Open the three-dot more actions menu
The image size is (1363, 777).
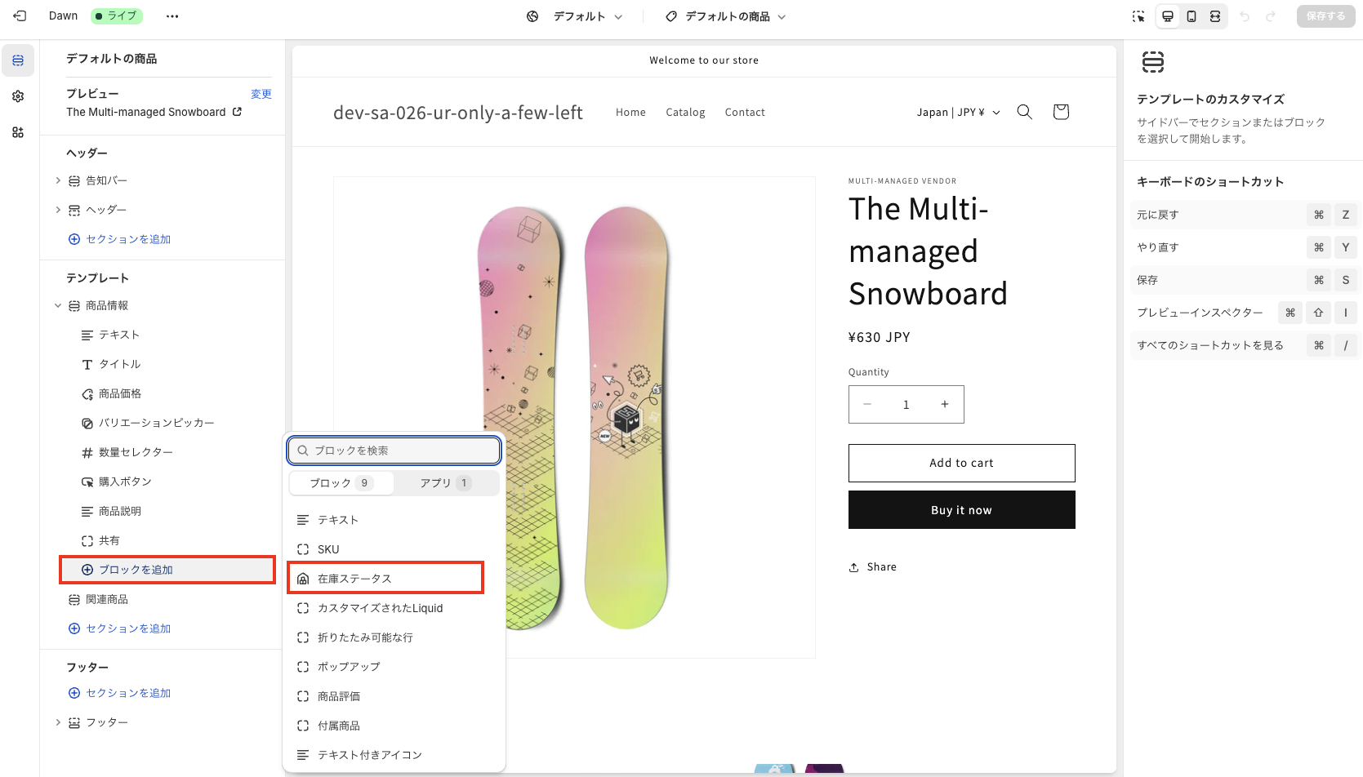(x=171, y=16)
